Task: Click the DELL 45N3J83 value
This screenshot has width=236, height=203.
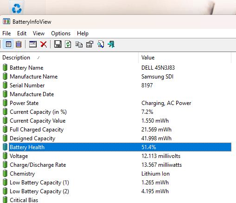Action: (x=158, y=68)
